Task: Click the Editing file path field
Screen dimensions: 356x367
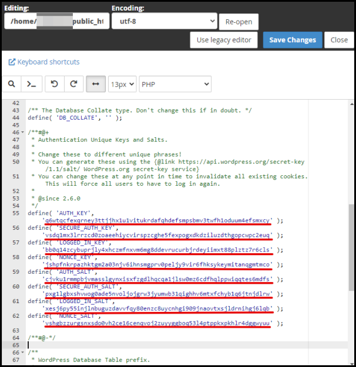Action: [x=57, y=21]
